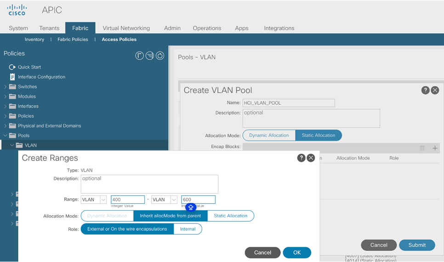Expand the Interfaces tree node

[5, 106]
